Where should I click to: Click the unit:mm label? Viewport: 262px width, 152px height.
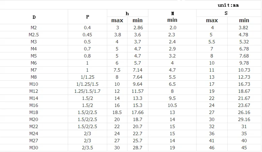point(228,5)
